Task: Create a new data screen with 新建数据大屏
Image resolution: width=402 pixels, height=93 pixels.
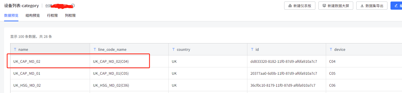Action: click(336, 6)
